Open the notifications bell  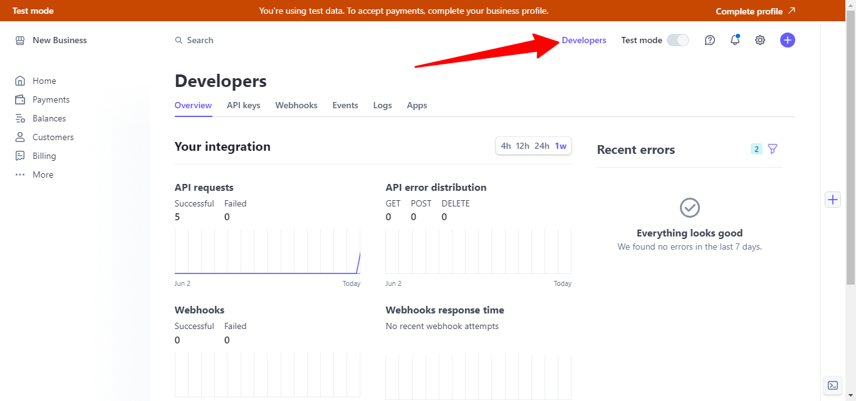(x=734, y=40)
